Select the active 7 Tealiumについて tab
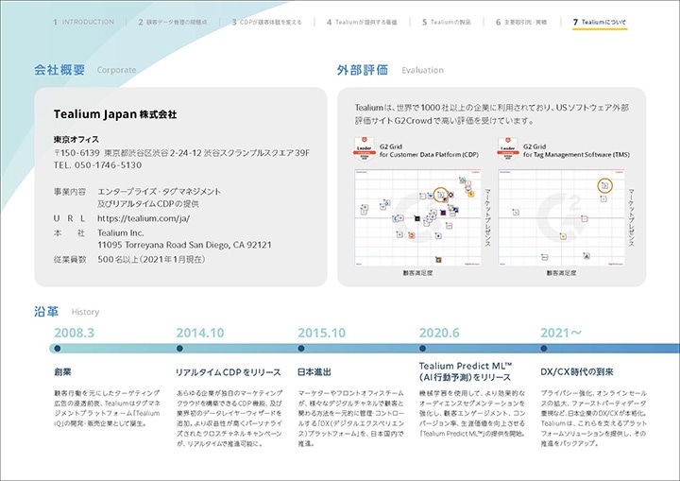 click(x=600, y=22)
